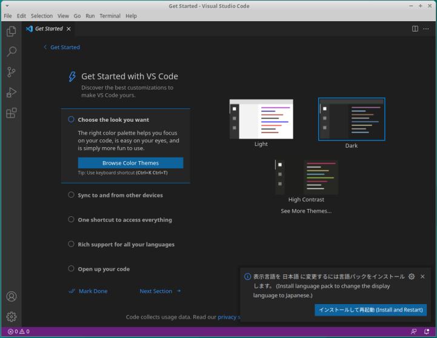This screenshot has width=437, height=338.
Task: Dismiss the Japanese language pack notification
Action: (x=422, y=276)
